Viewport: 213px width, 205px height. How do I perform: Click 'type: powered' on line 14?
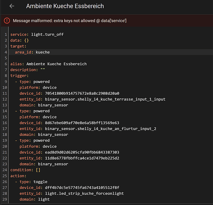coord(35,111)
